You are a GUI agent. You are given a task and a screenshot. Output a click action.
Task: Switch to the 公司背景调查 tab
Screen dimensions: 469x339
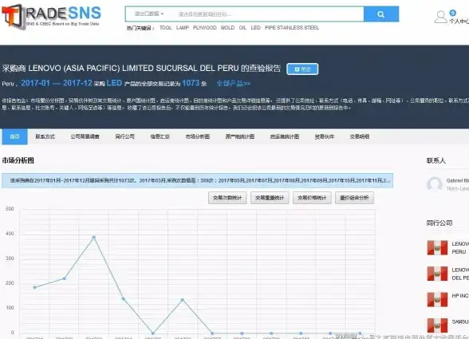85,136
